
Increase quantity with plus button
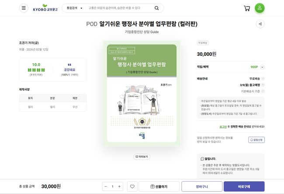119,187
